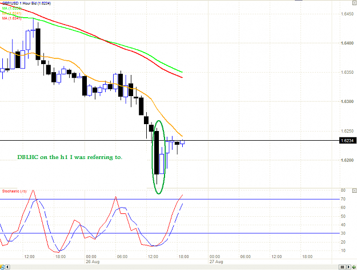357x270 pixels.
Task: Select the orange MA (1.6241) label
Action: [12, 13]
